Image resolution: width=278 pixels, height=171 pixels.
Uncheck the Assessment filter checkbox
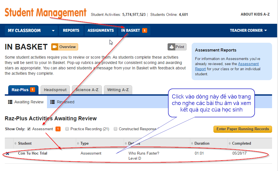29,129
